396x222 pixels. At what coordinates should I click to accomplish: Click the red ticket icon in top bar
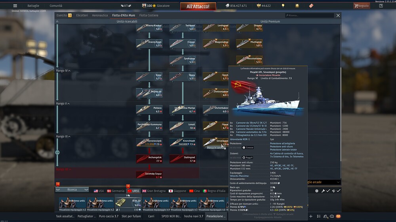[x=311, y=6]
